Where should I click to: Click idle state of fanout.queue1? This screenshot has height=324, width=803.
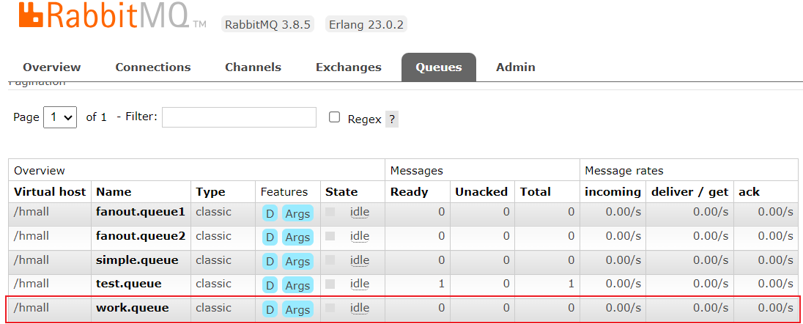(x=360, y=212)
